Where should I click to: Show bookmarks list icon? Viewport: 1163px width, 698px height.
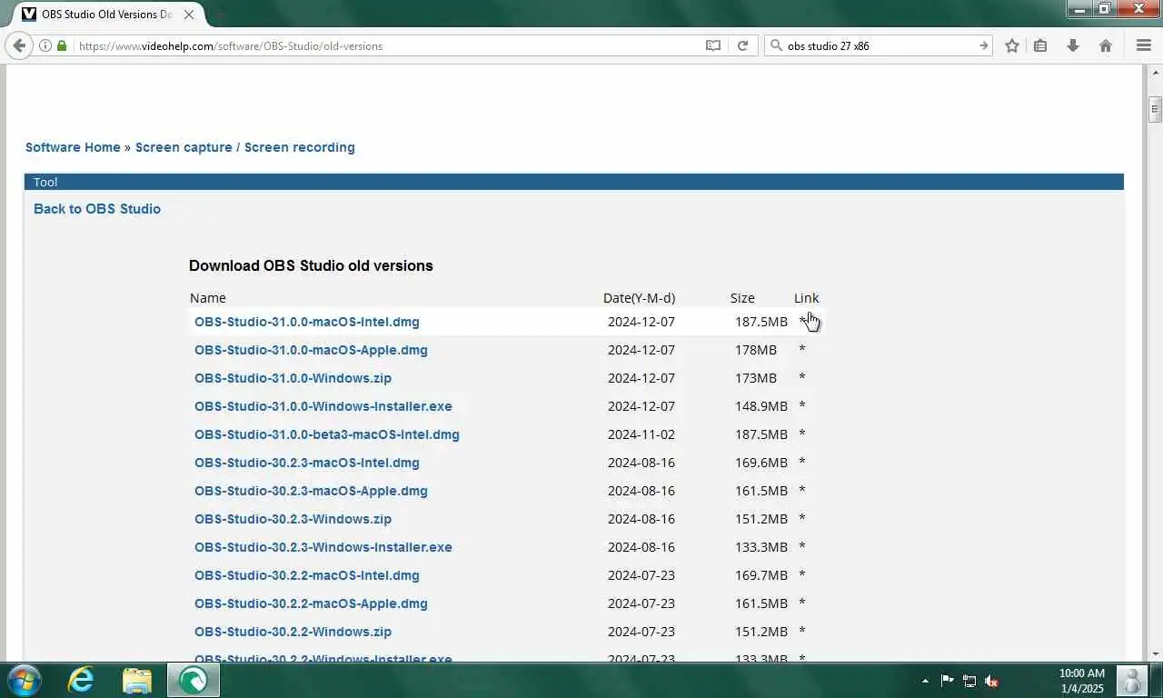pyautogui.click(x=1041, y=45)
